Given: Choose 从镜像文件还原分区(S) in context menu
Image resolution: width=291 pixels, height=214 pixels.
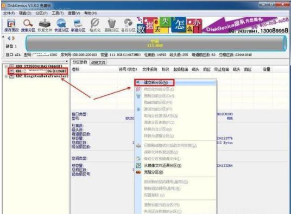Looking at the screenshot, I should tap(175, 165).
